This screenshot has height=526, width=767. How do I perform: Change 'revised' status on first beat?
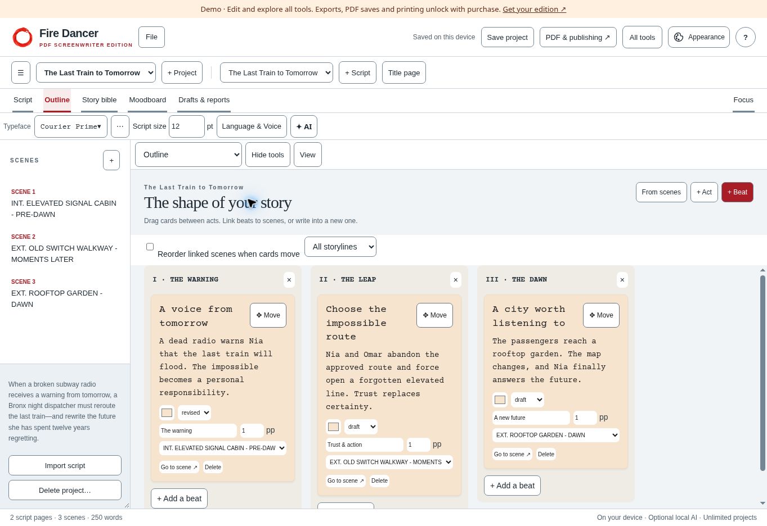click(x=195, y=412)
